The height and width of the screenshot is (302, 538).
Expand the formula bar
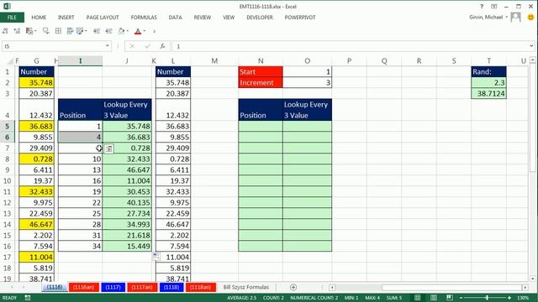click(531, 46)
